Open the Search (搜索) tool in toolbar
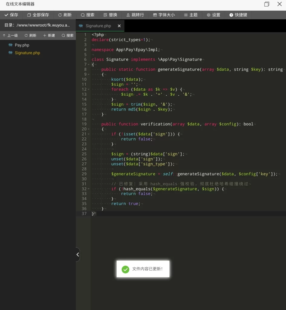This screenshot has width=286, height=310. coord(87,15)
